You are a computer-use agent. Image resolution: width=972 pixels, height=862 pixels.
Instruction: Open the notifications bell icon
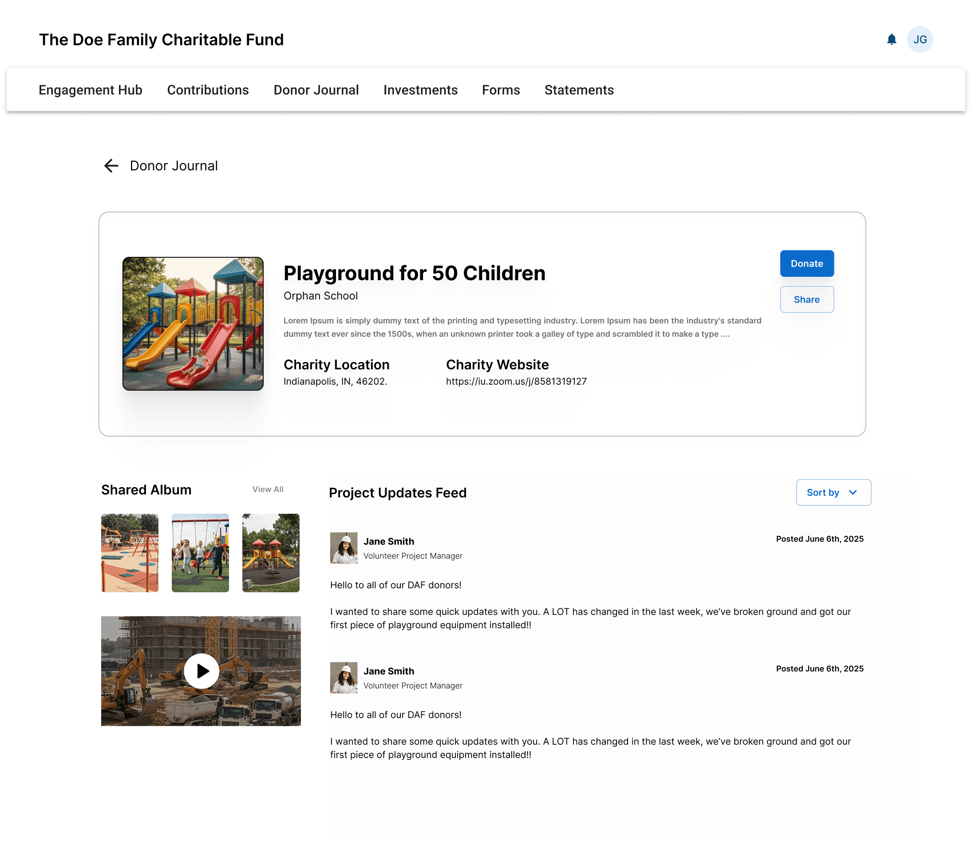pyautogui.click(x=891, y=39)
